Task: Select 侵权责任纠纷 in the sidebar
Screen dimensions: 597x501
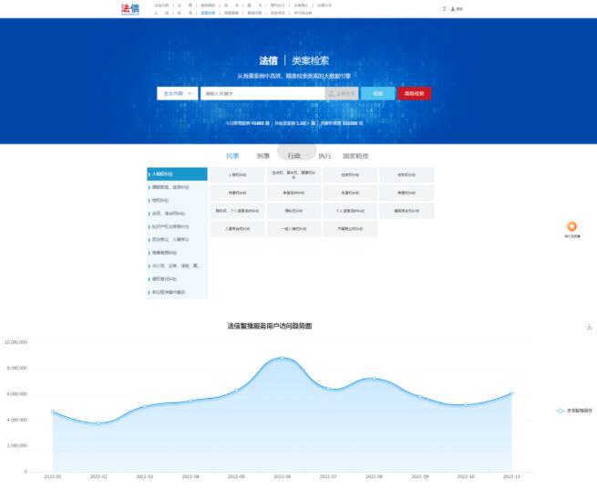Action: (x=178, y=279)
